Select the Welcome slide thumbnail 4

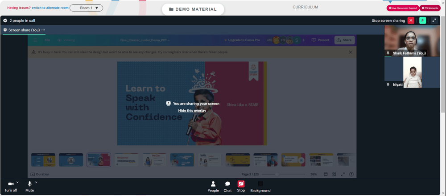pos(127,160)
